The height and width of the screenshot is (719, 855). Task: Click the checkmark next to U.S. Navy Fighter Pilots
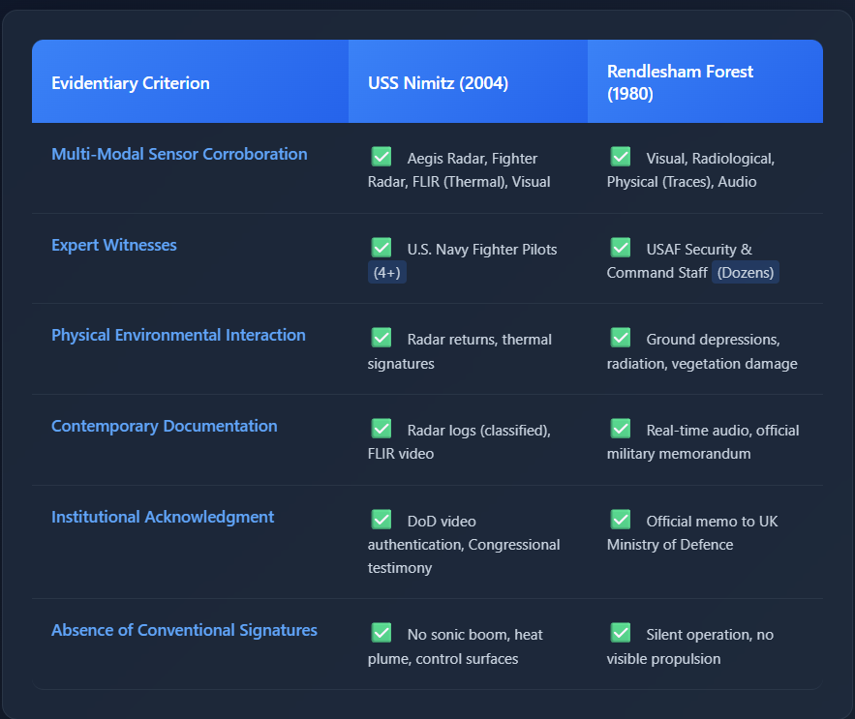point(382,248)
